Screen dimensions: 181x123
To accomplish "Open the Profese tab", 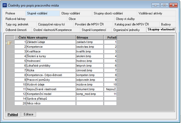I will point(15,13).
